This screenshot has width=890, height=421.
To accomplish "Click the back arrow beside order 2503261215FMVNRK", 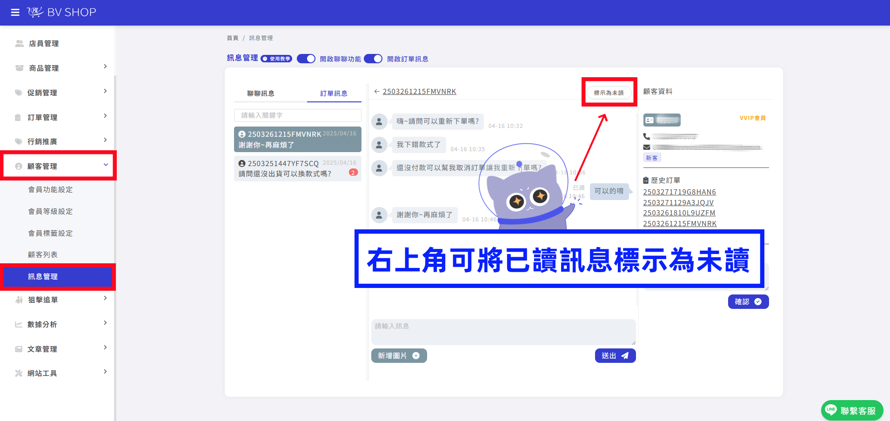I will coord(377,92).
